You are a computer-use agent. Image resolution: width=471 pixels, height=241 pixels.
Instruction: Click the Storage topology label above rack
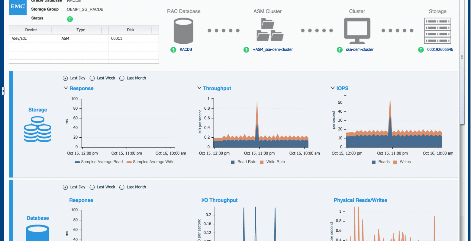[437, 11]
